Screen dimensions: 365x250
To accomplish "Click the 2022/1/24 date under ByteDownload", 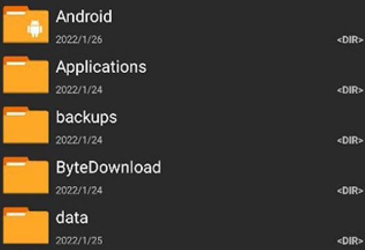I will [79, 190].
